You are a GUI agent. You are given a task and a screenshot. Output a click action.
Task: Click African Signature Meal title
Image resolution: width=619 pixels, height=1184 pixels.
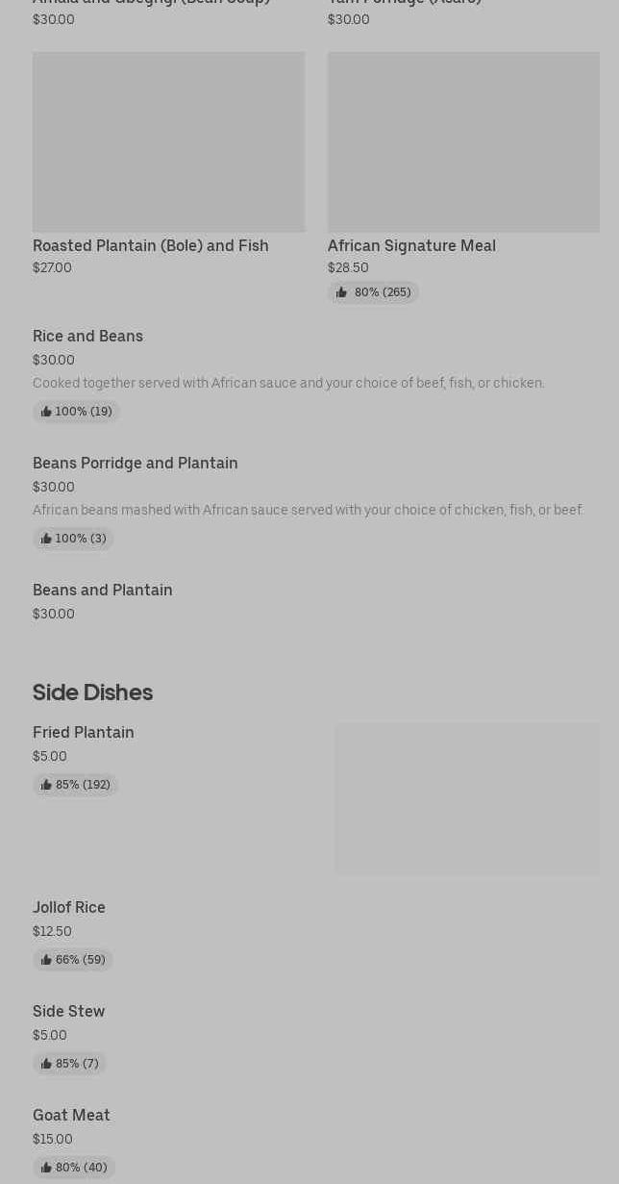[411, 246]
